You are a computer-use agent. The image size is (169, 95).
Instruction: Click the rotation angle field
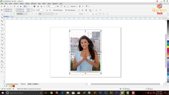coord(40,10)
